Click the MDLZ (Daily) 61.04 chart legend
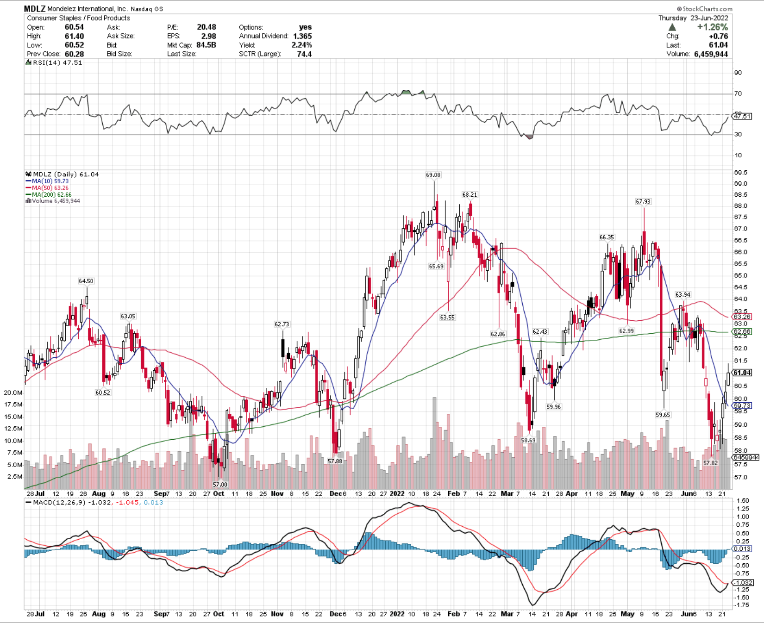Image resolution: width=764 pixels, height=623 pixels. coord(66,174)
